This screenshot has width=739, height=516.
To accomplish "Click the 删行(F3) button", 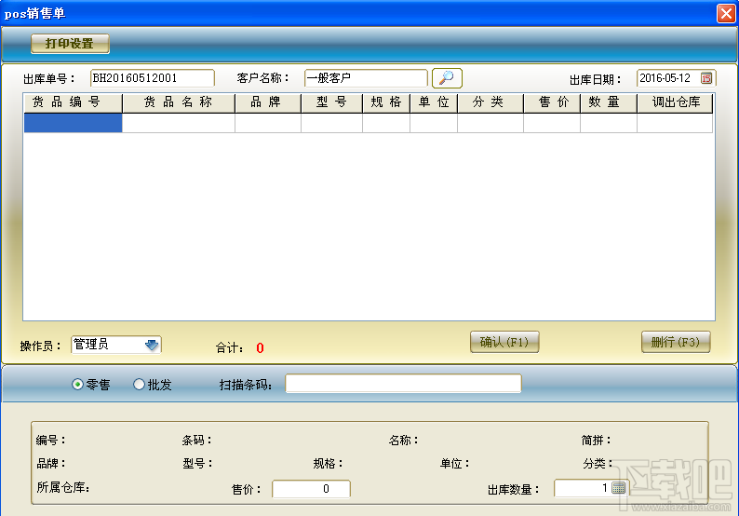I will tap(676, 342).
